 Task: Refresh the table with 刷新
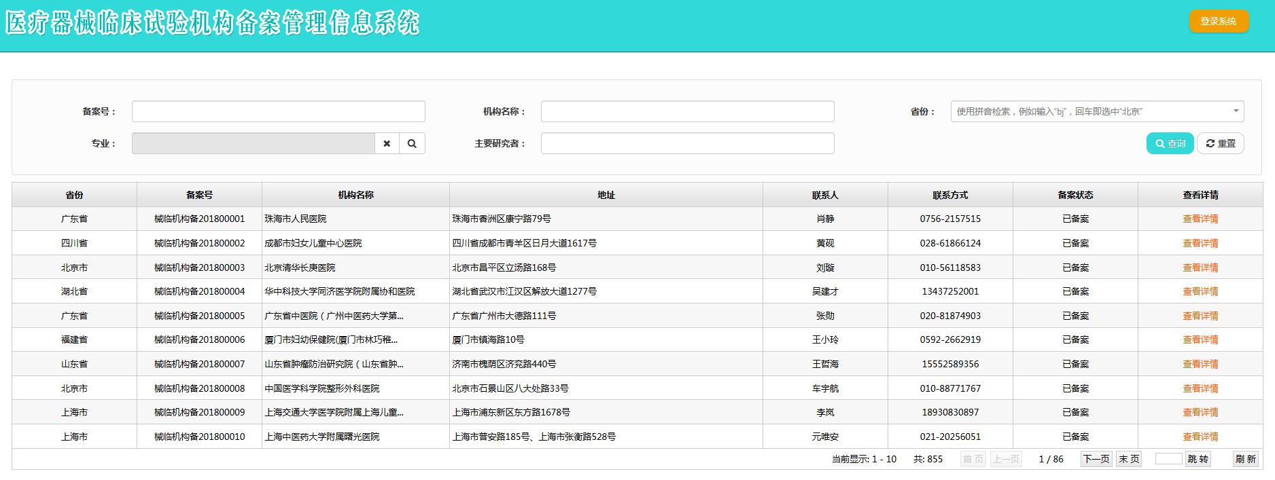coord(1245,459)
